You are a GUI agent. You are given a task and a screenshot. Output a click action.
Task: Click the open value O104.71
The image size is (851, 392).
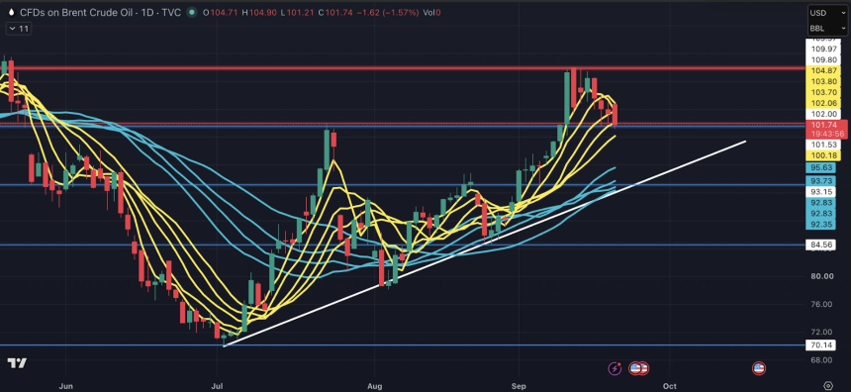(x=221, y=13)
